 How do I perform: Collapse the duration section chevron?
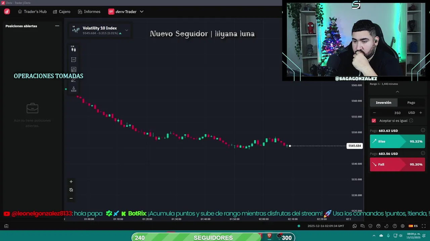point(397,92)
